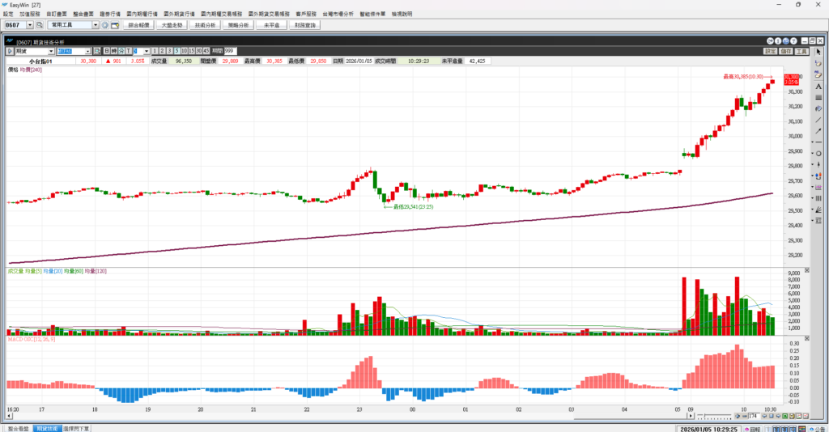
Task: Click the gear icon beside 常用工具
Action: pos(105,25)
